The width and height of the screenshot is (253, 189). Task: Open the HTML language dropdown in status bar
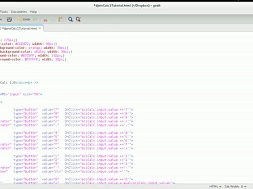(215, 187)
